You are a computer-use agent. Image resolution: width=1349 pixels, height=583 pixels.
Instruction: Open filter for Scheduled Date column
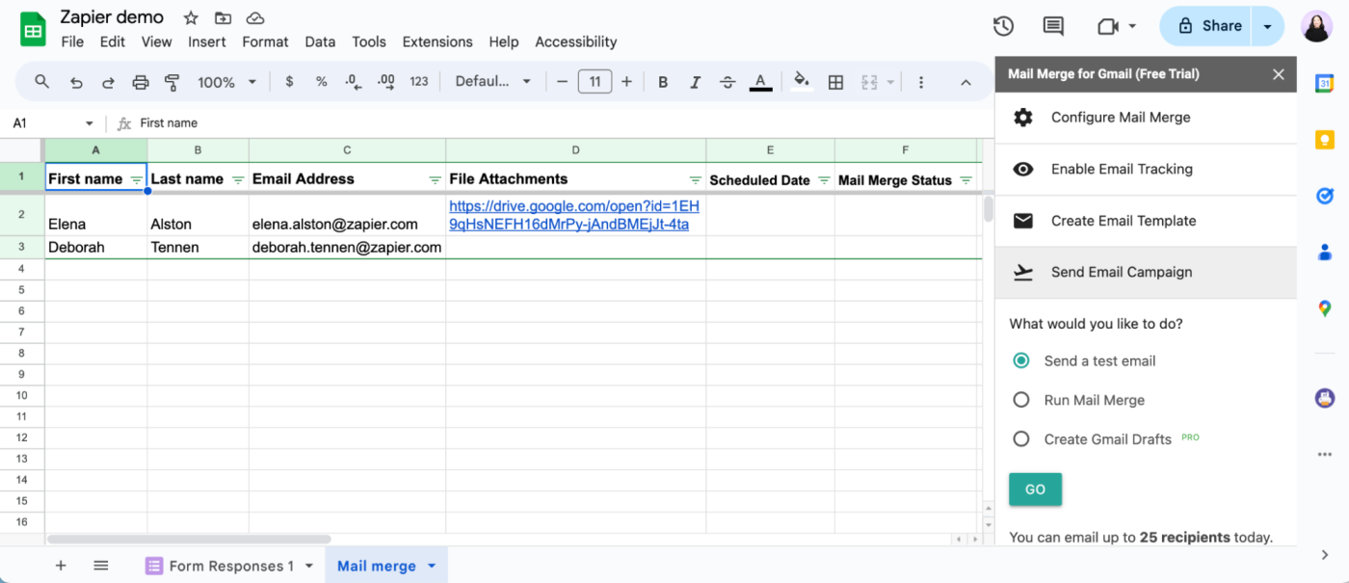[x=824, y=180]
